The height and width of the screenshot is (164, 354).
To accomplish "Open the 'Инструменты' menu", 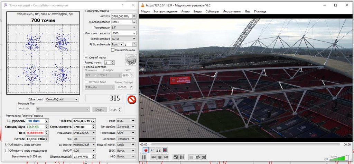I will (x=232, y=11).
